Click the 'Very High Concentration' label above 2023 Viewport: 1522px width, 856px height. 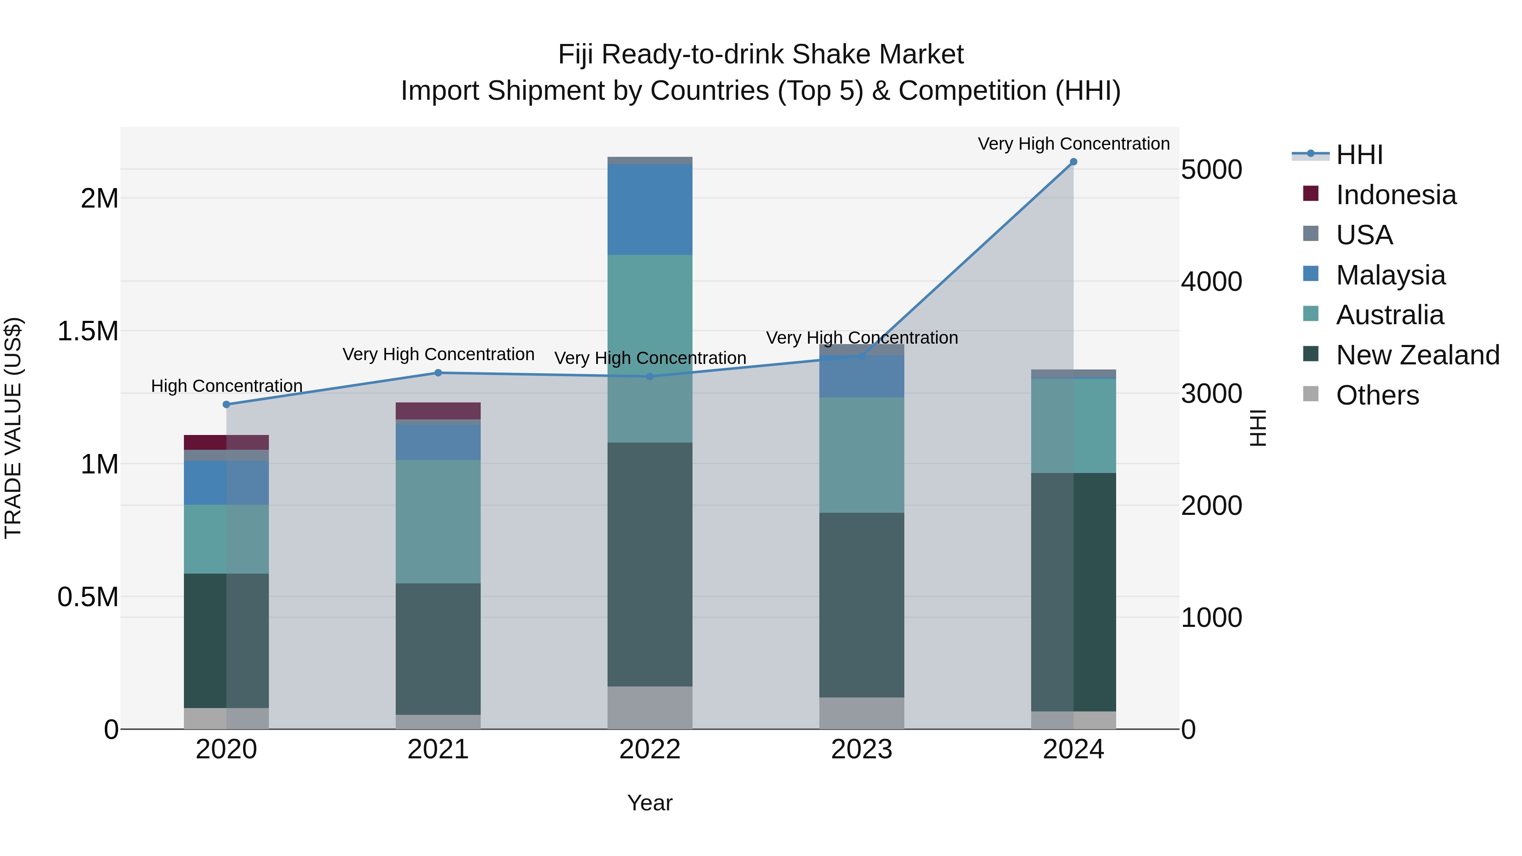click(862, 338)
